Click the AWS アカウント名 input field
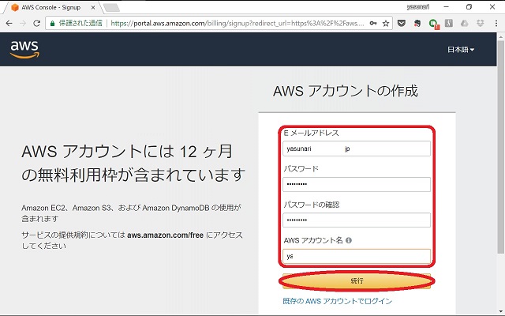 coord(357,256)
